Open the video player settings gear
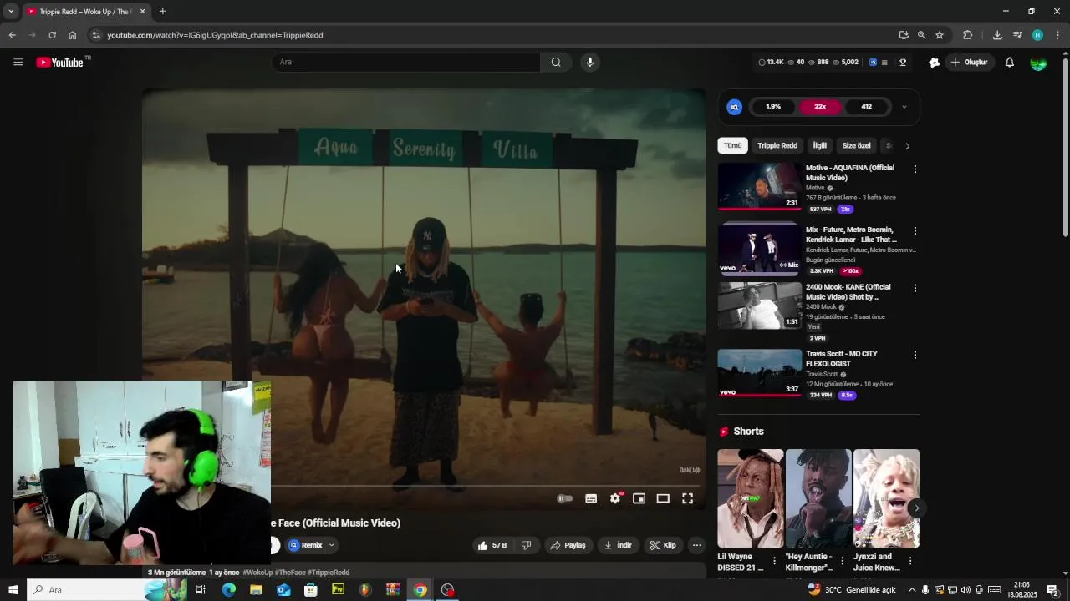The width and height of the screenshot is (1070, 601). [x=615, y=498]
